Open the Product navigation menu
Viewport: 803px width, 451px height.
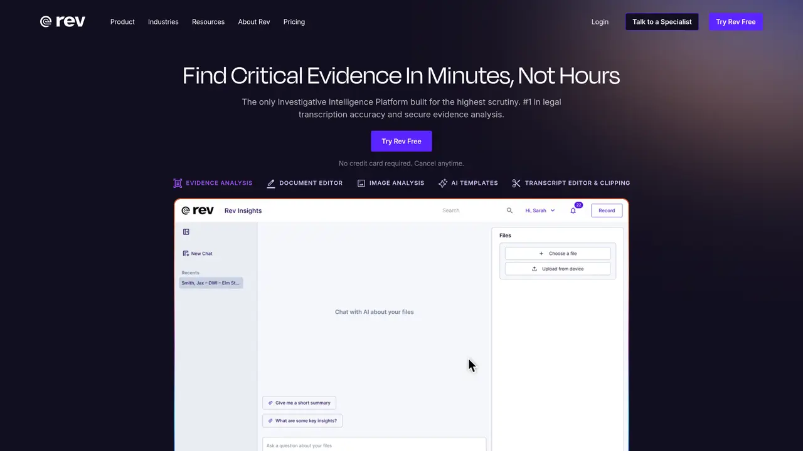[x=122, y=22]
